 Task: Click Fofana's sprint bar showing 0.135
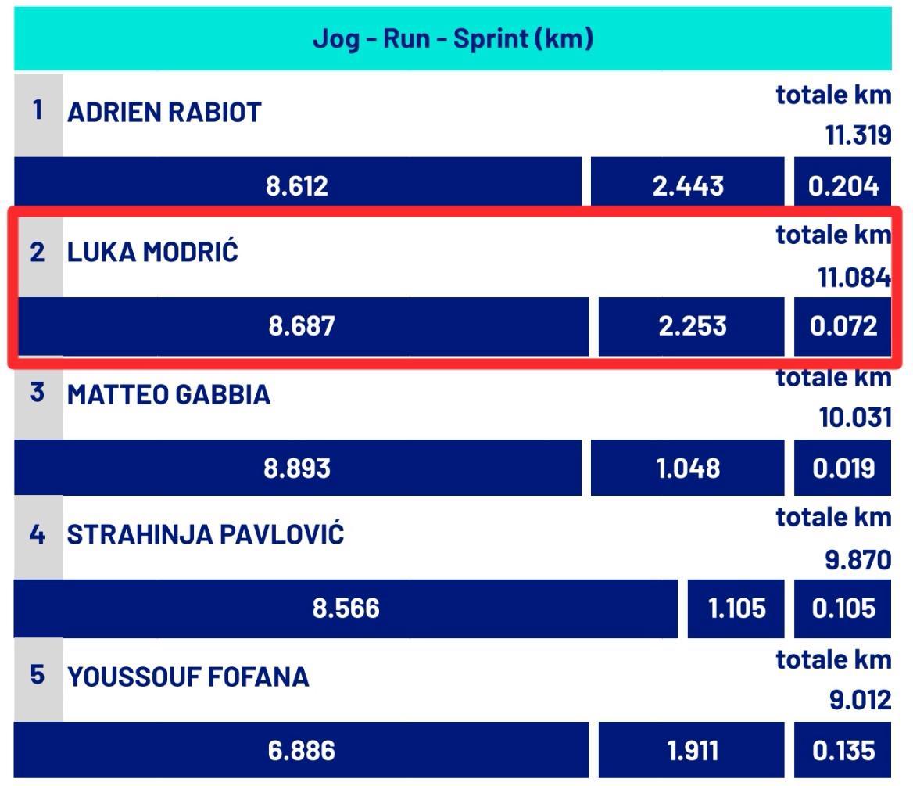click(x=843, y=750)
